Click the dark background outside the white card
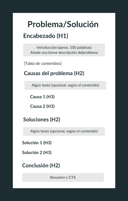Viewport: 128px width, 201px height. coord(6,100)
